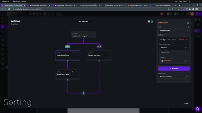Move Reset Form Fields action up

(x=73, y=72)
